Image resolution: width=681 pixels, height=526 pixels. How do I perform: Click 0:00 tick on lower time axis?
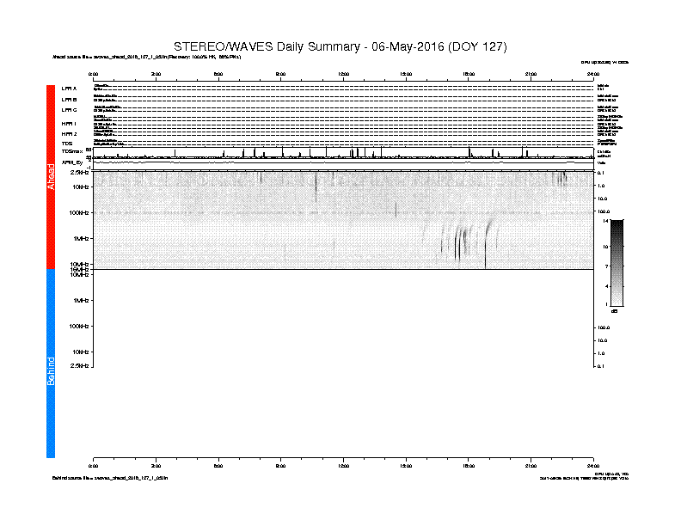pos(94,466)
